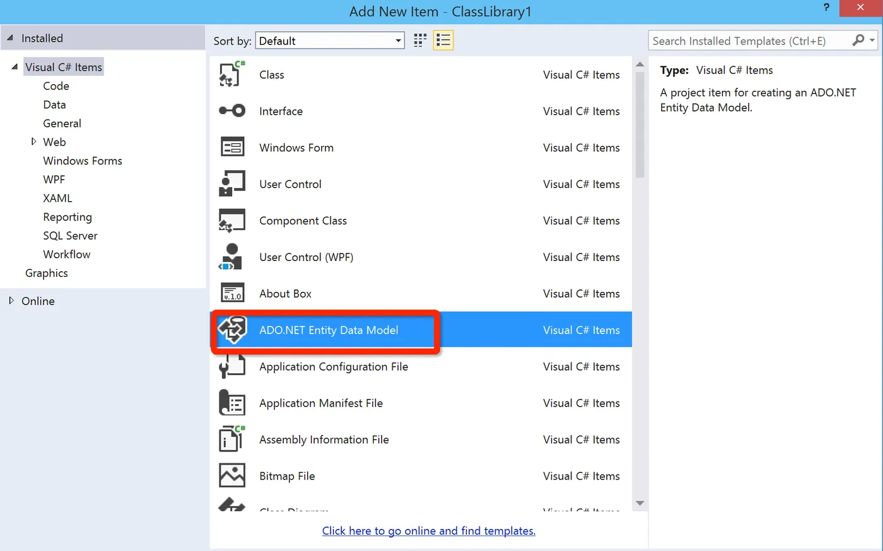Switch to medium icons grid view
Image resolution: width=883 pixels, height=551 pixels.
click(420, 41)
